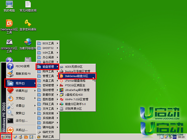Open 我的工具 in programs menu
The image size is (187, 140).
[x=48, y=137]
